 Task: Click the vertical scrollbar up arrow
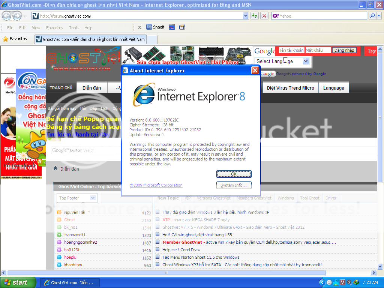[380, 49]
